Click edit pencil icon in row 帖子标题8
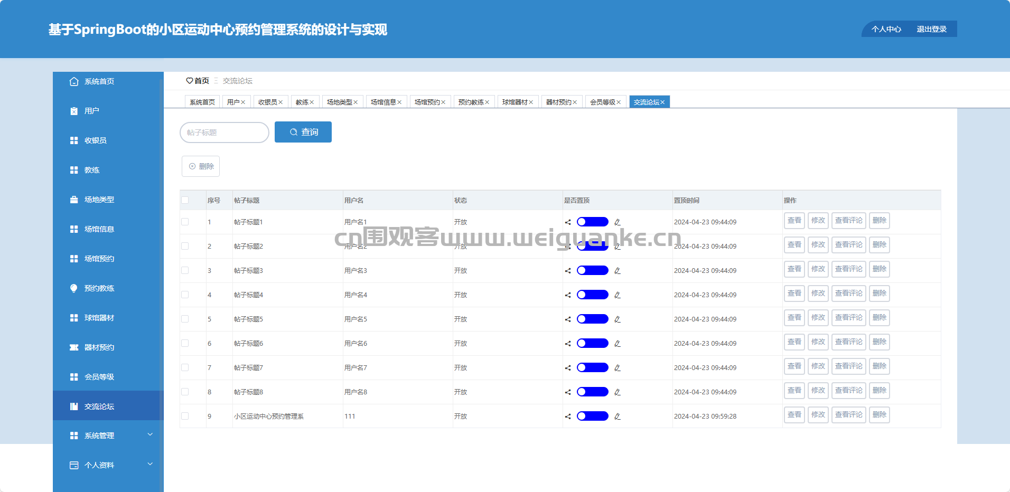The width and height of the screenshot is (1010, 492). [x=618, y=392]
